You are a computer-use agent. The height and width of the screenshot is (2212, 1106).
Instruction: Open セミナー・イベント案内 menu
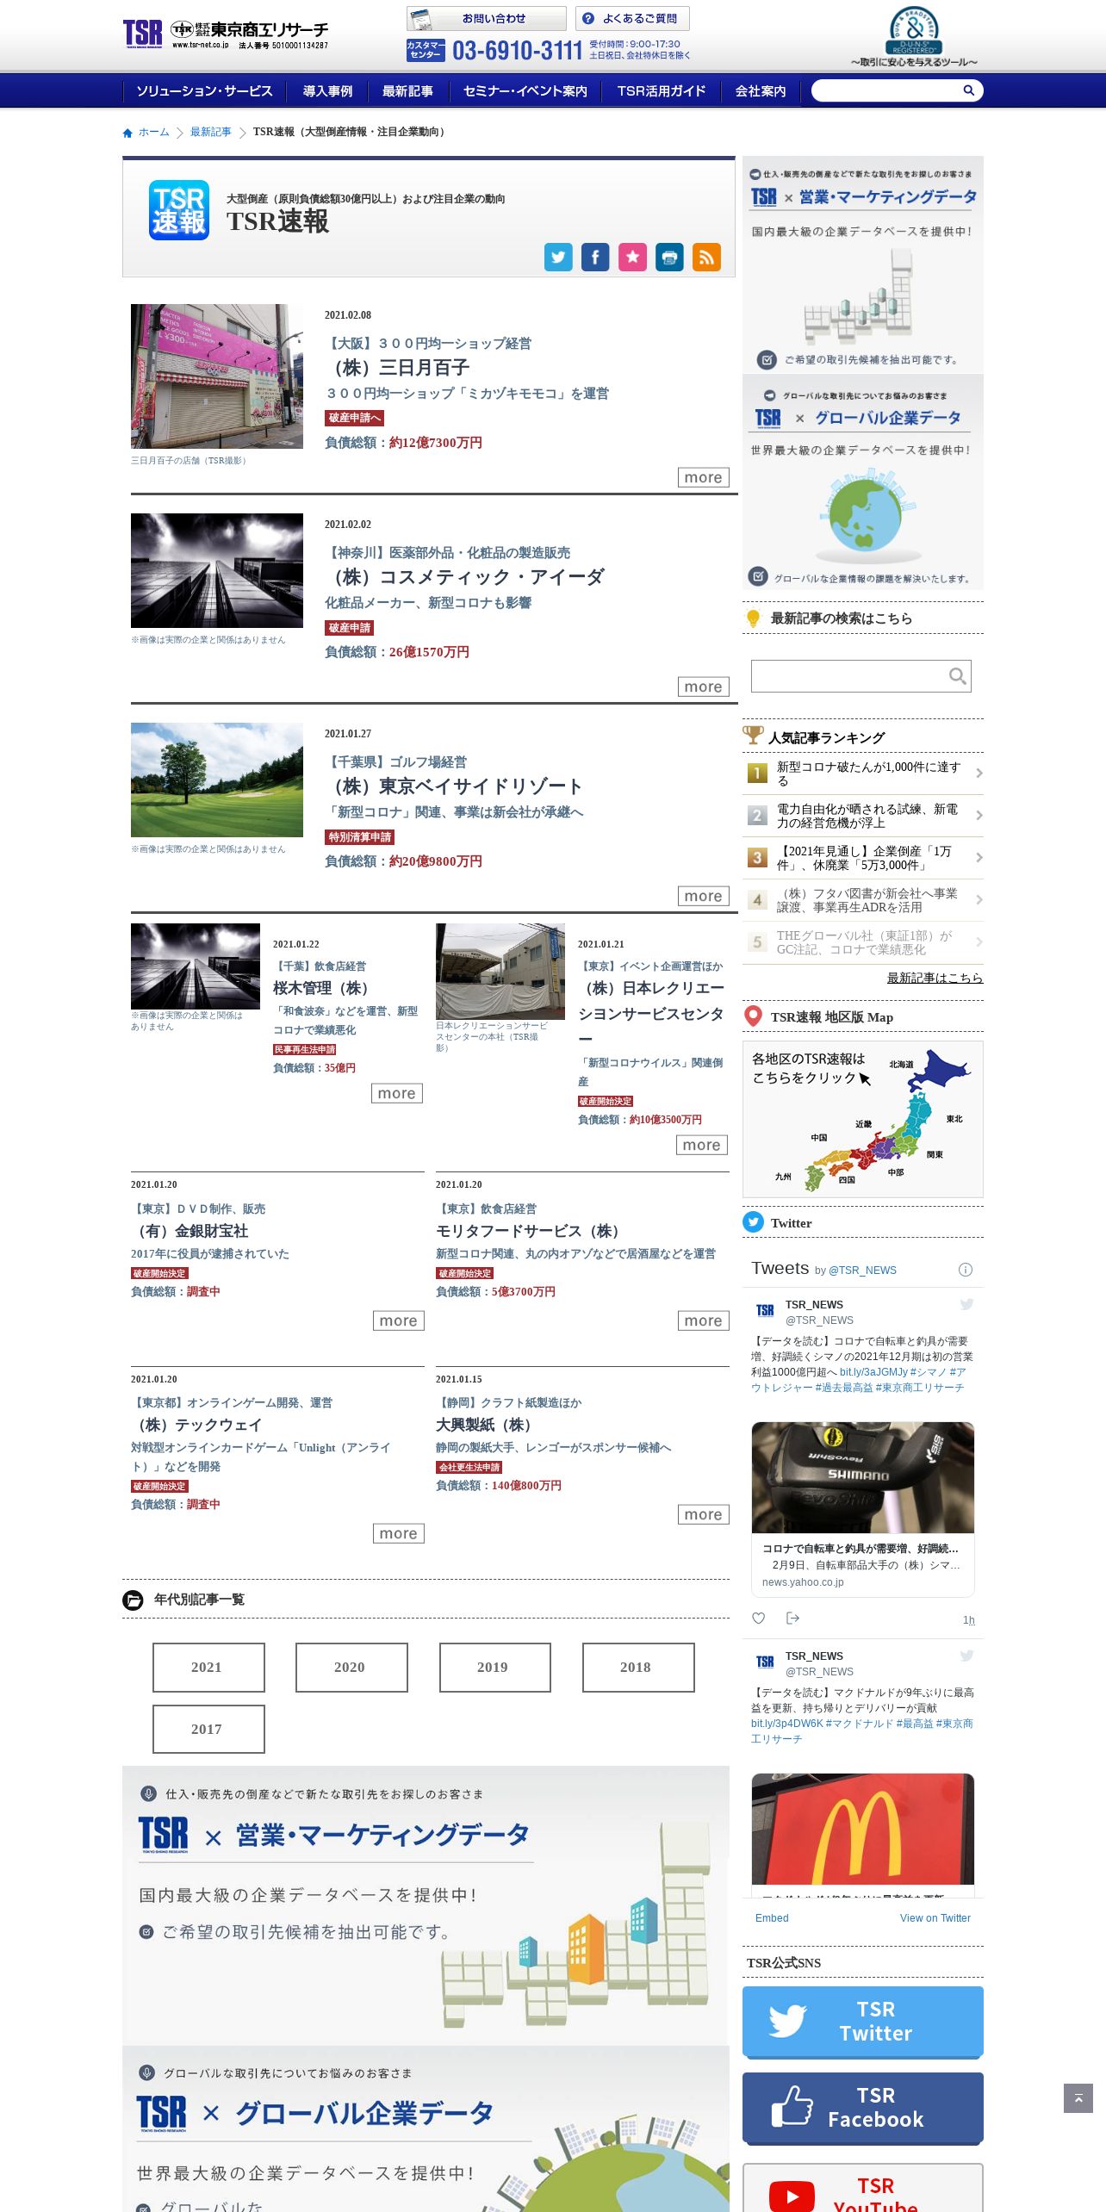pyautogui.click(x=525, y=91)
